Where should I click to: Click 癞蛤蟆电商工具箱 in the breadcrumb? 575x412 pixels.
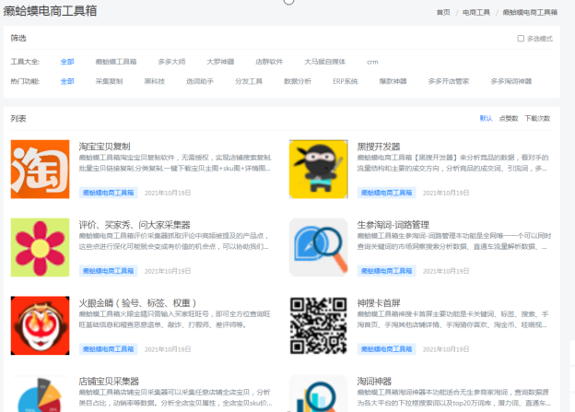[530, 12]
